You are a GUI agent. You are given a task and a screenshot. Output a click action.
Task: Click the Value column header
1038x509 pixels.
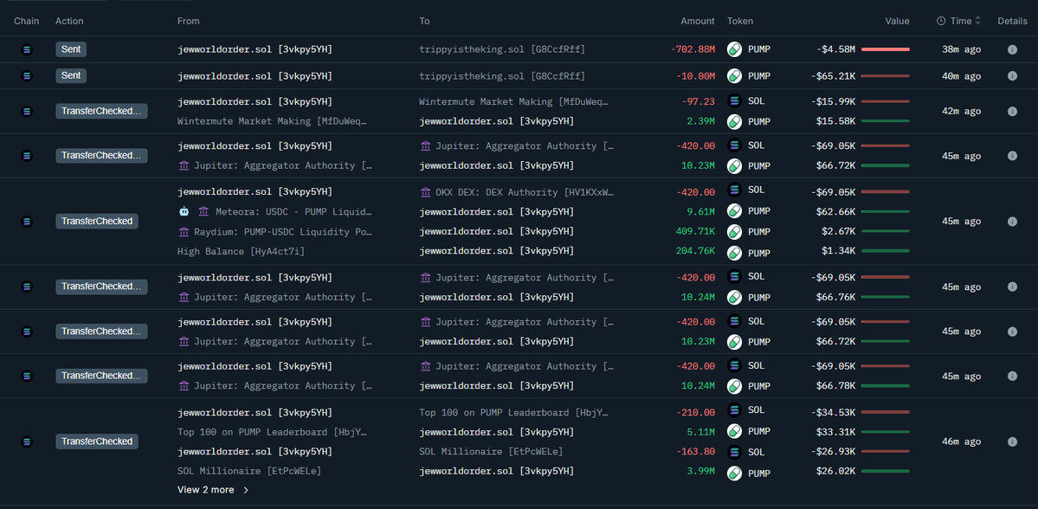tap(898, 21)
